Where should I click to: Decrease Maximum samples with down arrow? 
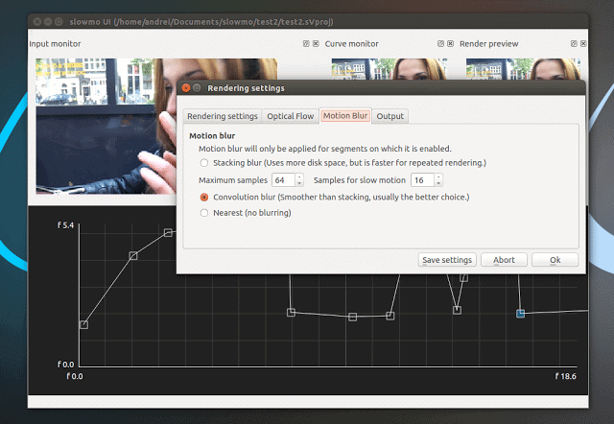tap(299, 183)
